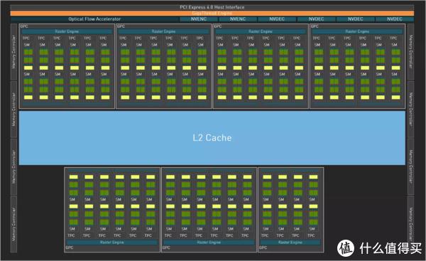426x261 pixels.
Task: Click the first NVDEC block after NVENC
Action: (277, 19)
